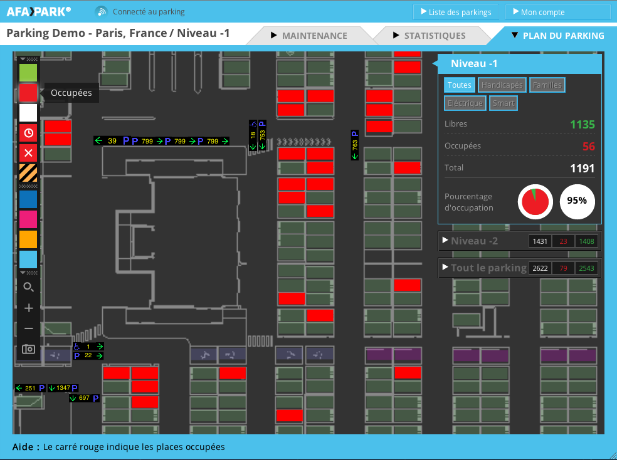Enable the Eléctrique filter

465,103
